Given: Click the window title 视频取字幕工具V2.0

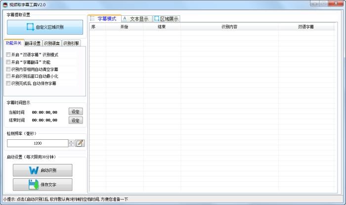Looking at the screenshot, I should tap(27, 4).
